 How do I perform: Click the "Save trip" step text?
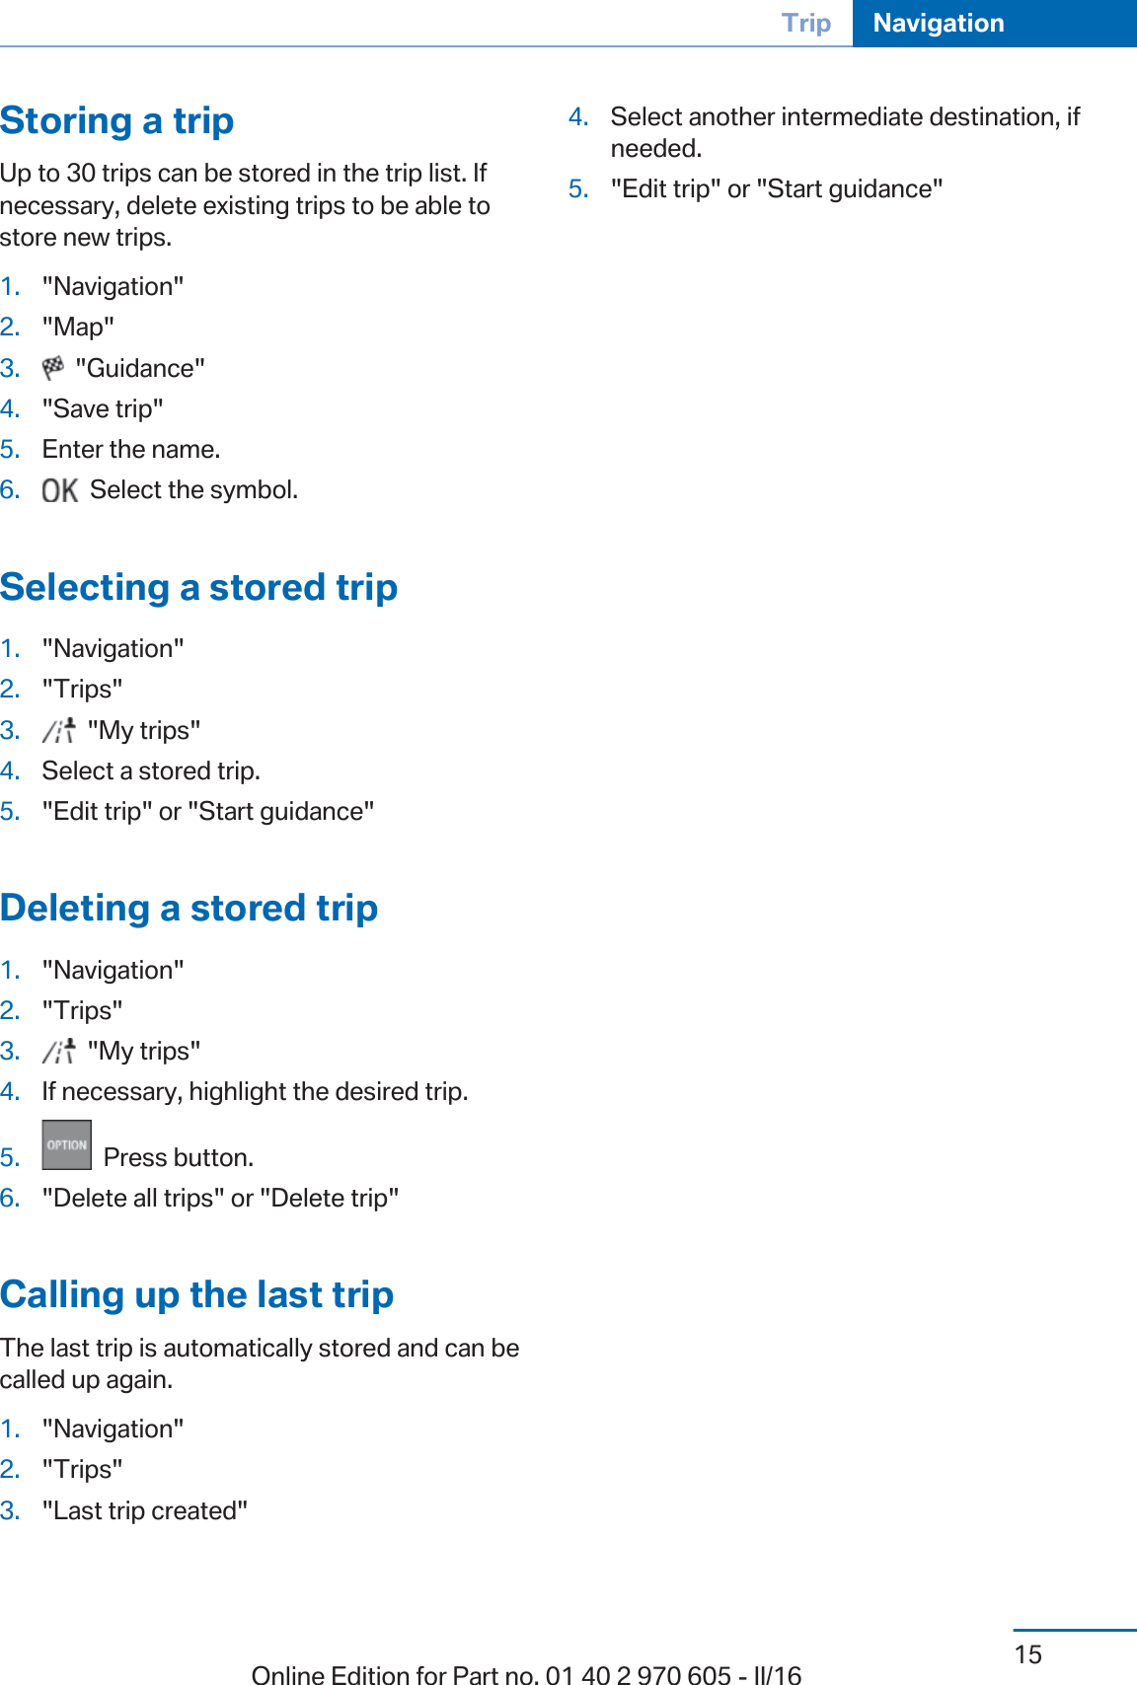(x=103, y=408)
